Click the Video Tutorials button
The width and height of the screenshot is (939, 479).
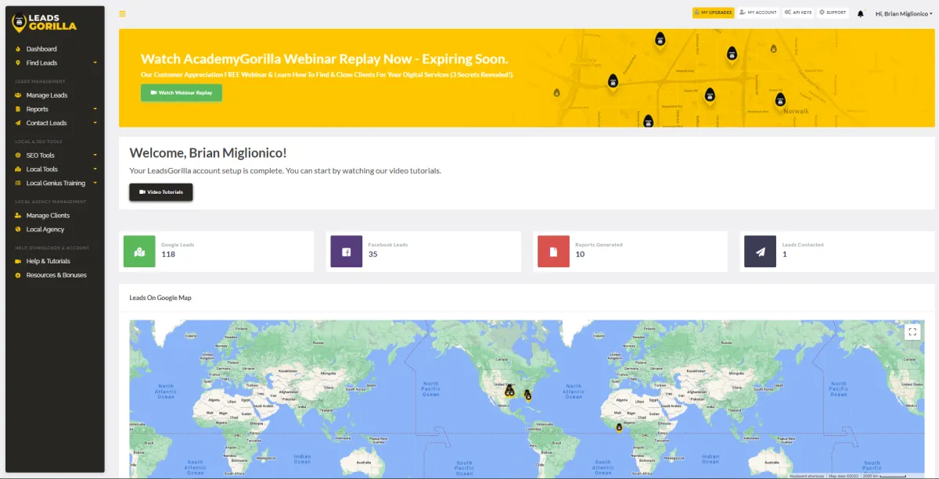[x=161, y=192]
